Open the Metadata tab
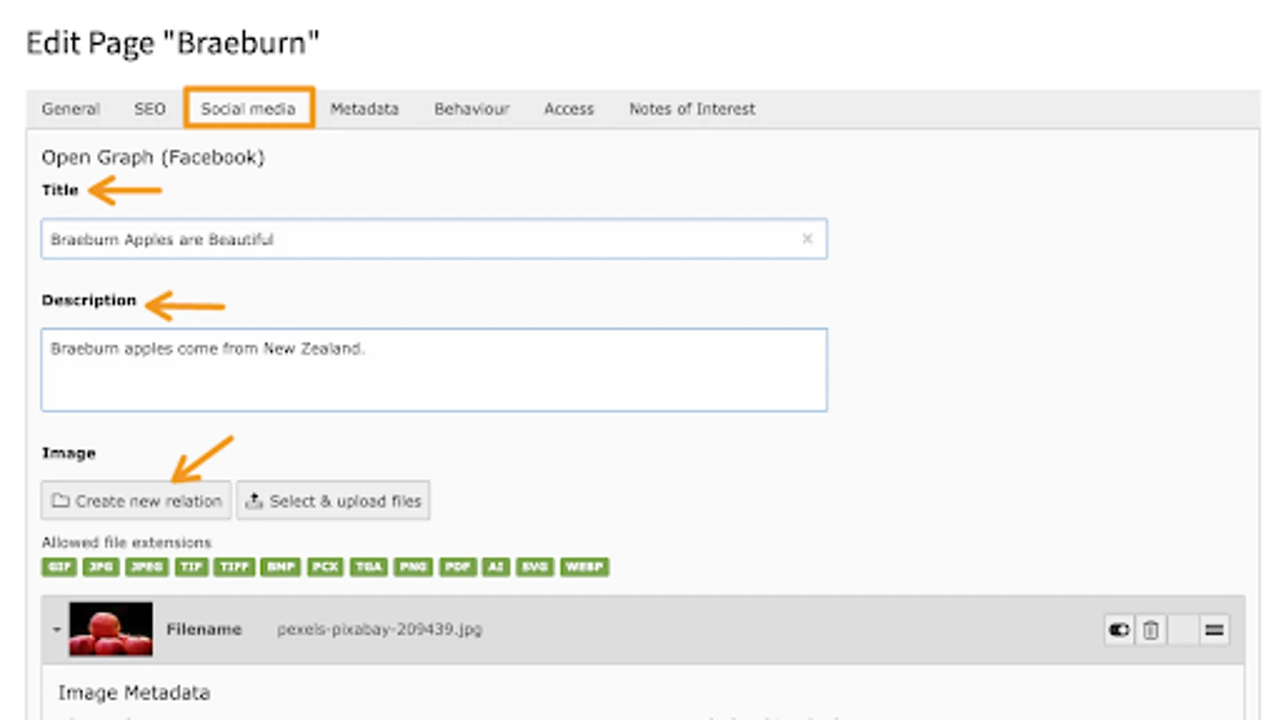 coord(364,108)
